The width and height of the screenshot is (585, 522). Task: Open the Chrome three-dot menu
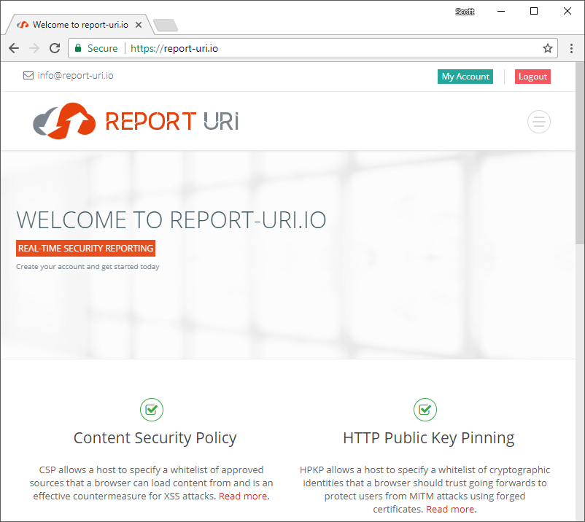tap(571, 48)
